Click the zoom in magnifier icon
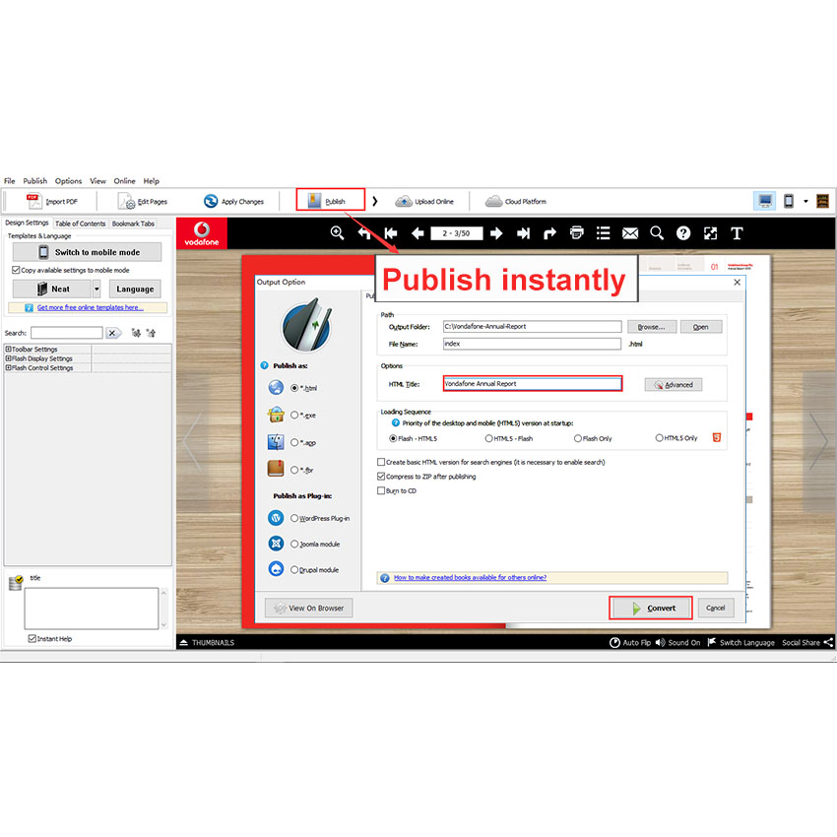The width and height of the screenshot is (837, 837). pyautogui.click(x=338, y=233)
